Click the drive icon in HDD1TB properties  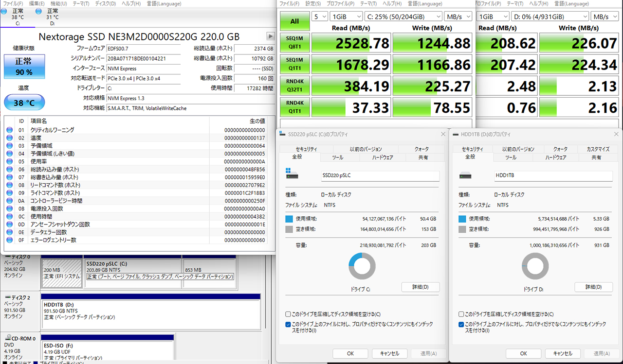tap(465, 175)
